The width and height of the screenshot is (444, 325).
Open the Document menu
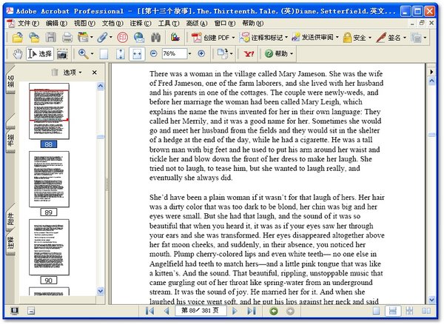pyautogui.click(x=112, y=23)
